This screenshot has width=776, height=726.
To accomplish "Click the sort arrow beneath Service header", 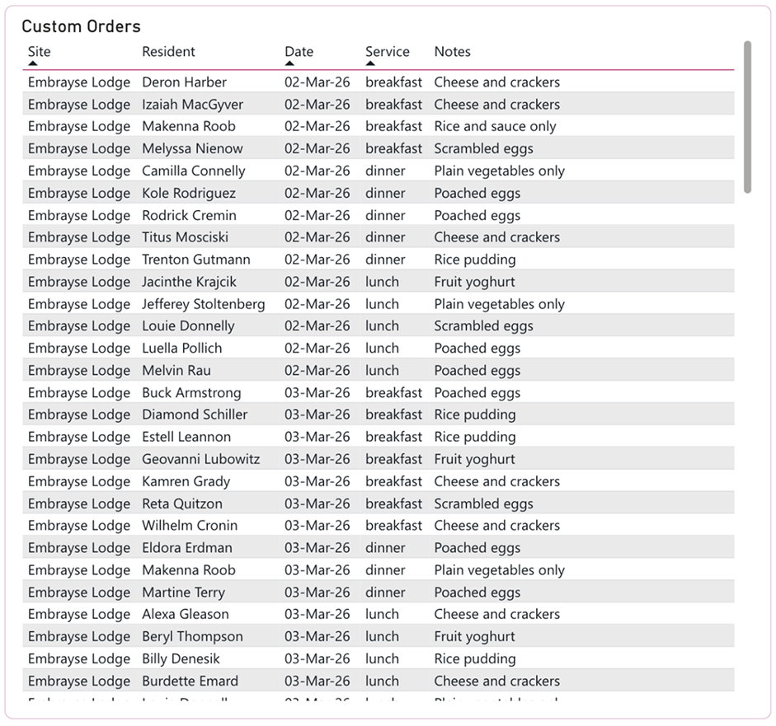I will click(371, 63).
